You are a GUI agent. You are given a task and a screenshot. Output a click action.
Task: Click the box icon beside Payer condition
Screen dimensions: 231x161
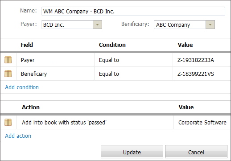(x=8, y=60)
